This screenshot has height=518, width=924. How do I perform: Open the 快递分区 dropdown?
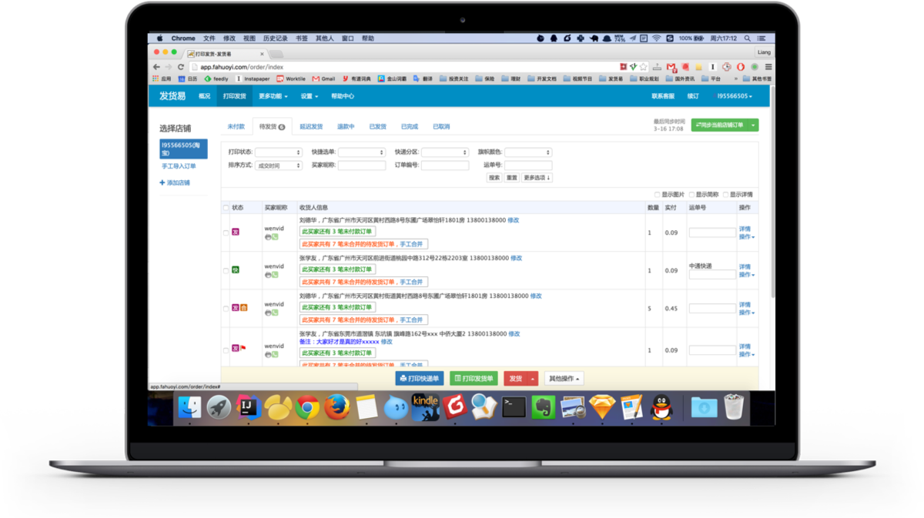point(445,152)
